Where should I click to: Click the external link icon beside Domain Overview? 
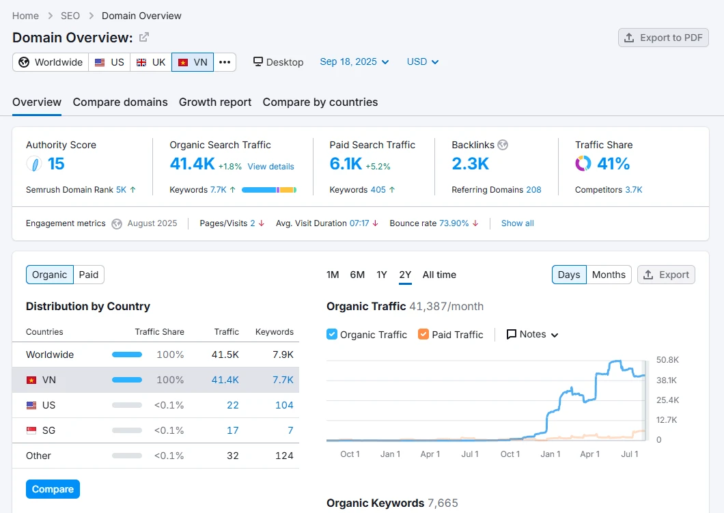click(x=144, y=38)
